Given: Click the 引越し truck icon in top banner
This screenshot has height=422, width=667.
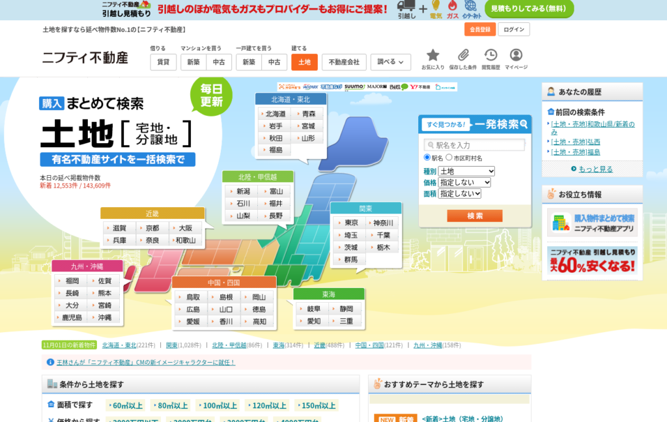Looking at the screenshot, I should 406,6.
